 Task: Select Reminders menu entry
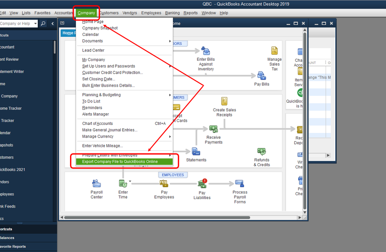[124, 108]
